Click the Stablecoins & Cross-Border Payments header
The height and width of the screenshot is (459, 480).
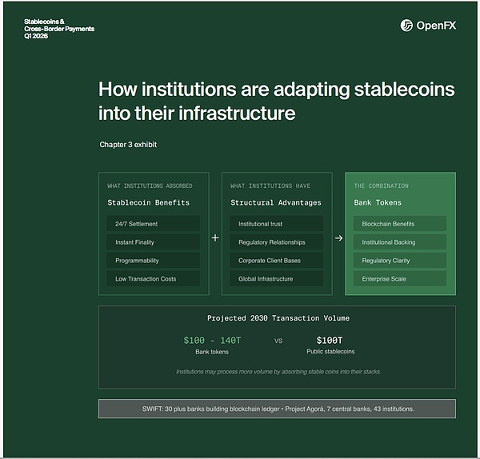[59, 29]
